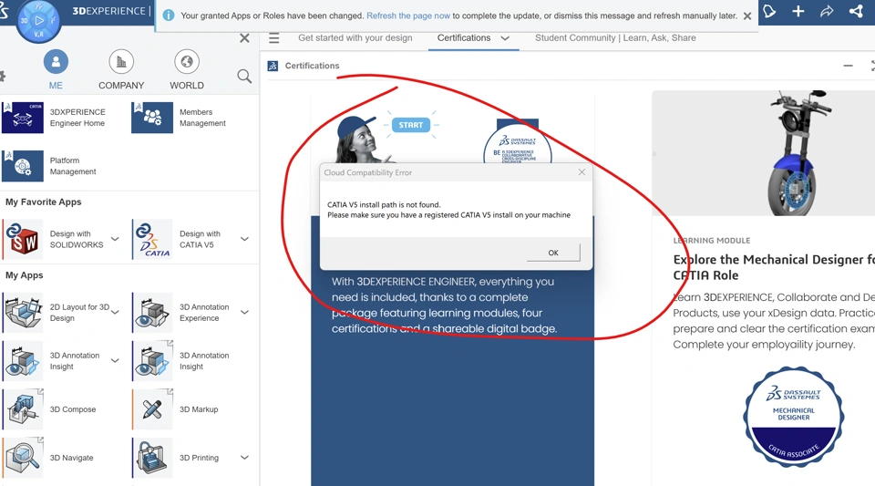This screenshot has height=486, width=875.
Task: Switch to Certifications tab
Action: click(x=464, y=38)
